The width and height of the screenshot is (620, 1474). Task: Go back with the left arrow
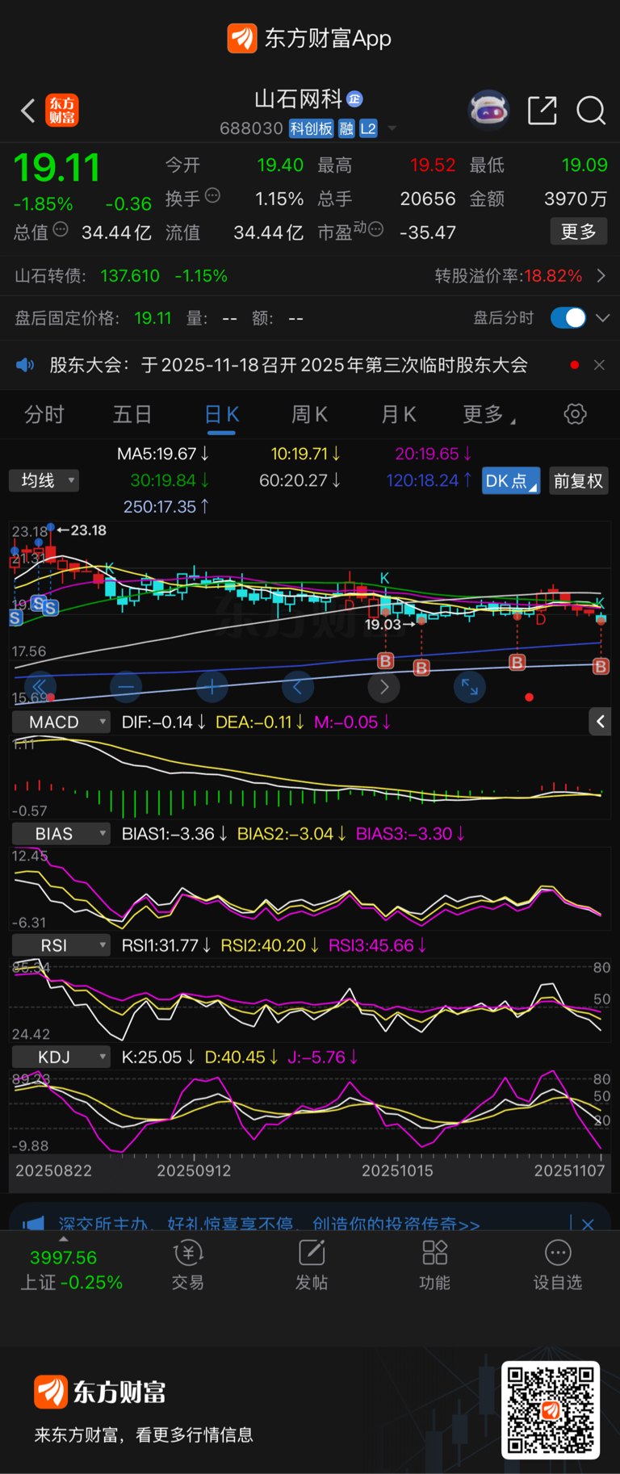(x=28, y=111)
